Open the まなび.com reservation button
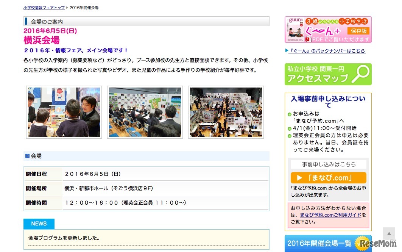Screen dimensions: 402x252 point(328,177)
